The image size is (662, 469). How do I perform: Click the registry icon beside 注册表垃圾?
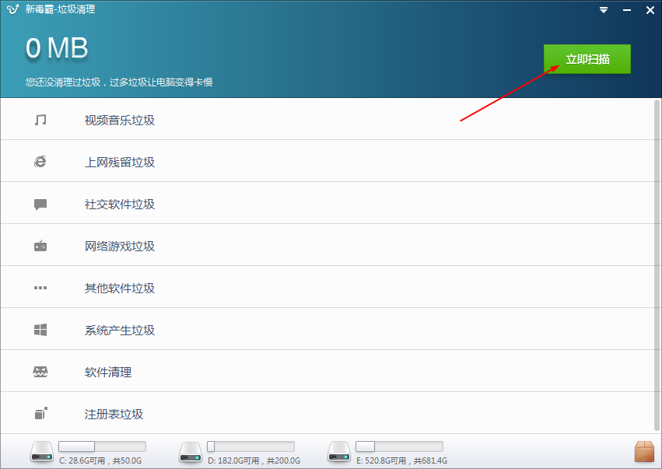[40, 413]
